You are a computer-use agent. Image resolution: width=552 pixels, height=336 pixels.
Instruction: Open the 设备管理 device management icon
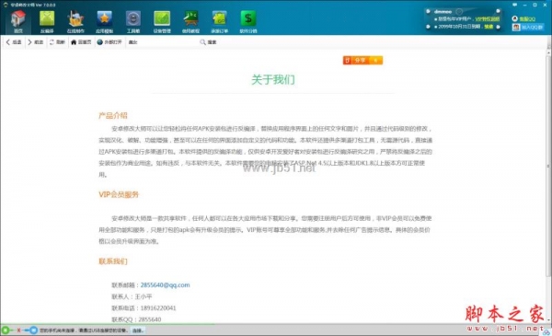(162, 21)
